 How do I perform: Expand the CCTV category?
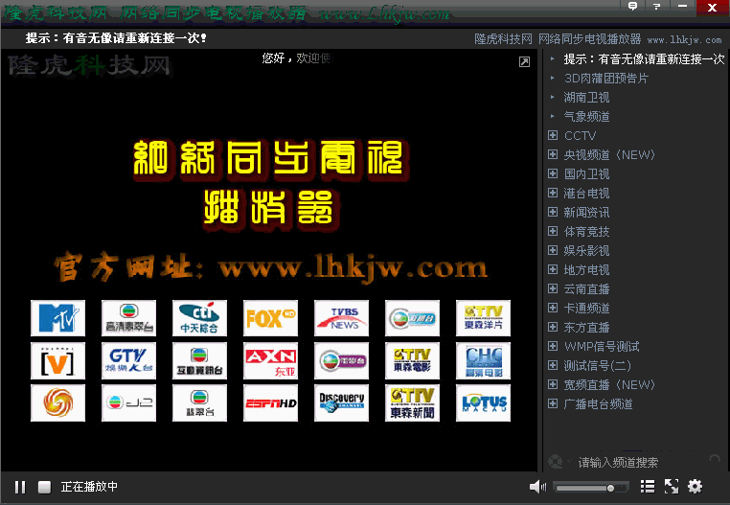pyautogui.click(x=553, y=135)
